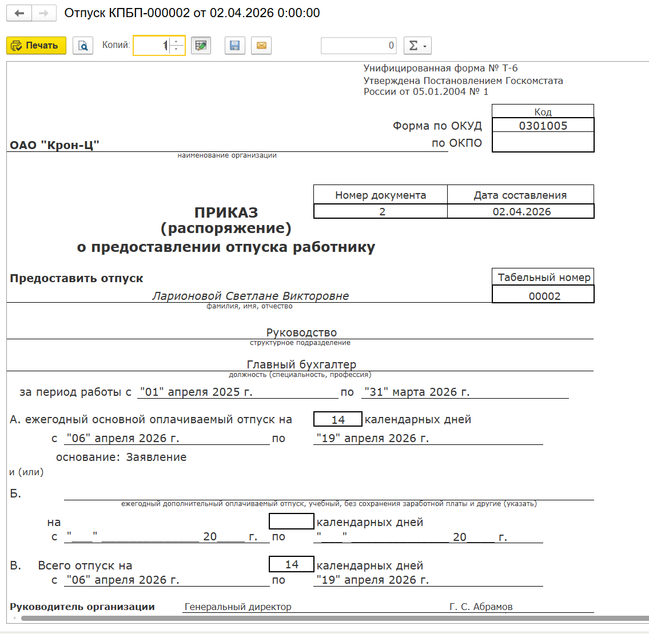Select the OKUD code 0301005 cell
Screen dimensions: 649x634
pyautogui.click(x=543, y=125)
